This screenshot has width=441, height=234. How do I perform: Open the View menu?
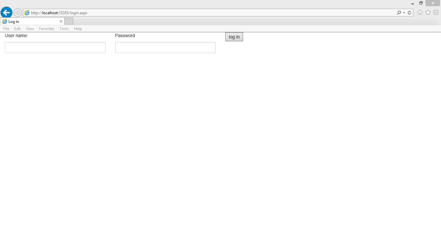30,29
